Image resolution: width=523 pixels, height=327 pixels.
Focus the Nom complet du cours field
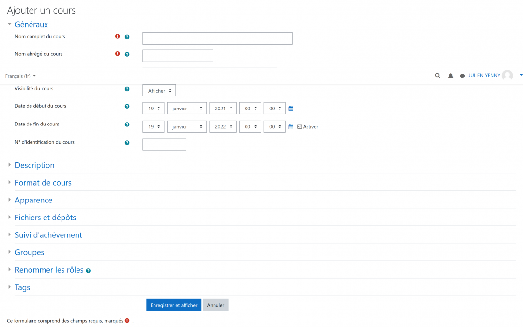217,38
